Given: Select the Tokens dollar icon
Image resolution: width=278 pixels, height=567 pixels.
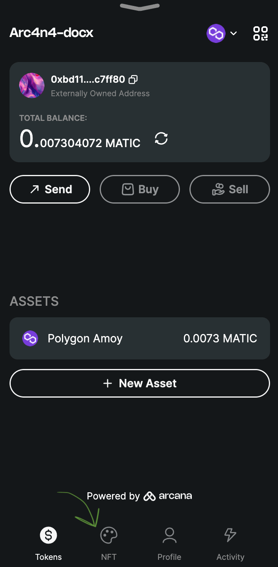Looking at the screenshot, I should tap(48, 535).
